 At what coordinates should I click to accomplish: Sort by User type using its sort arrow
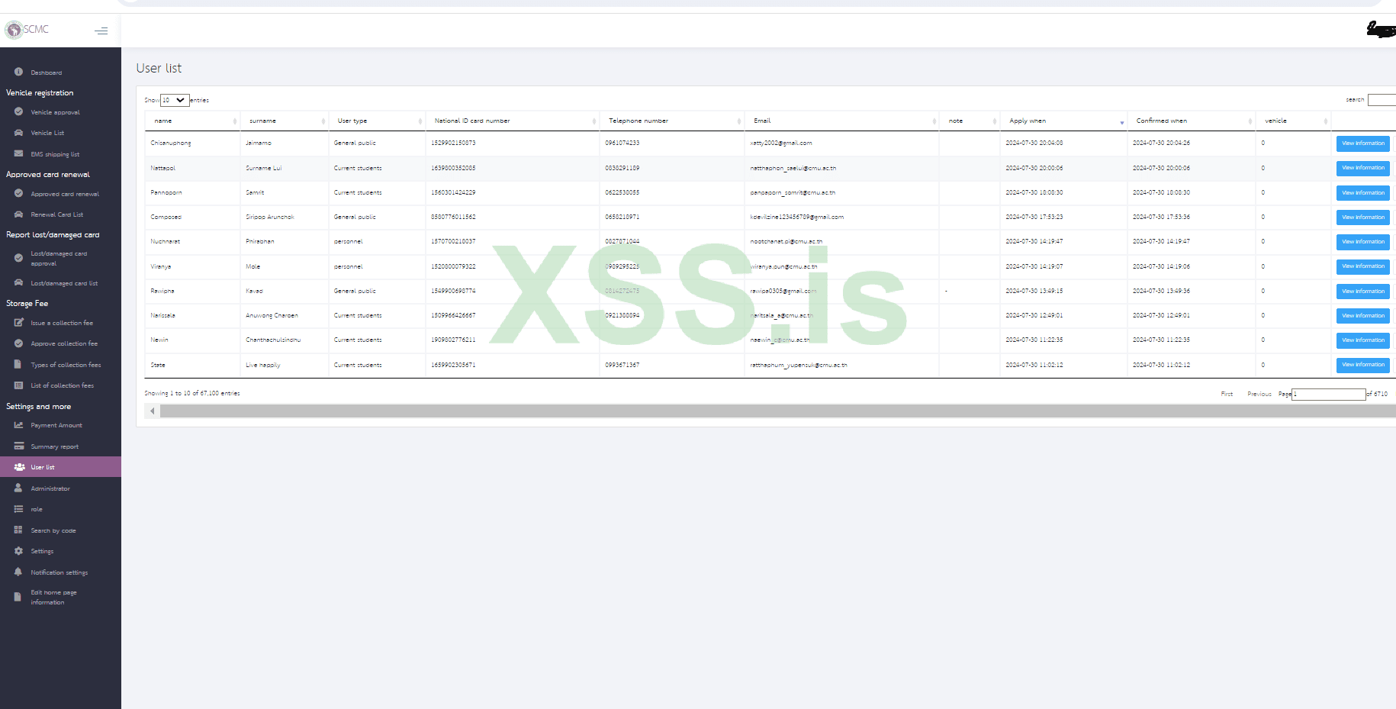click(420, 121)
